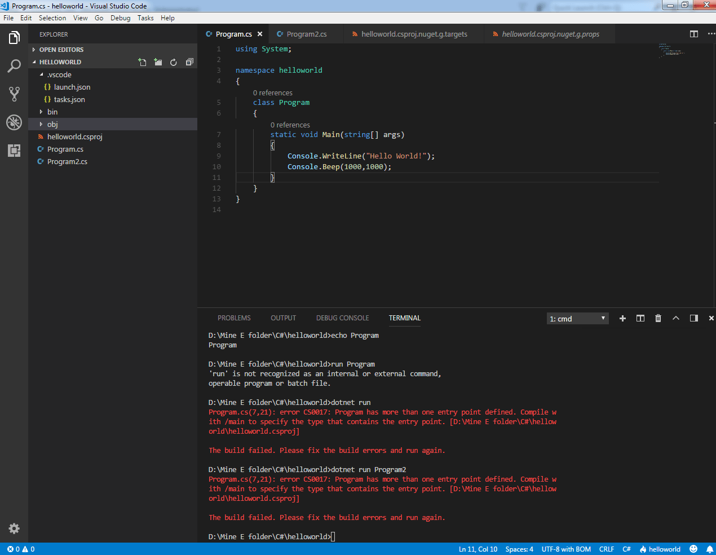Open the Source Control view
This screenshot has height=555, width=716.
click(14, 94)
